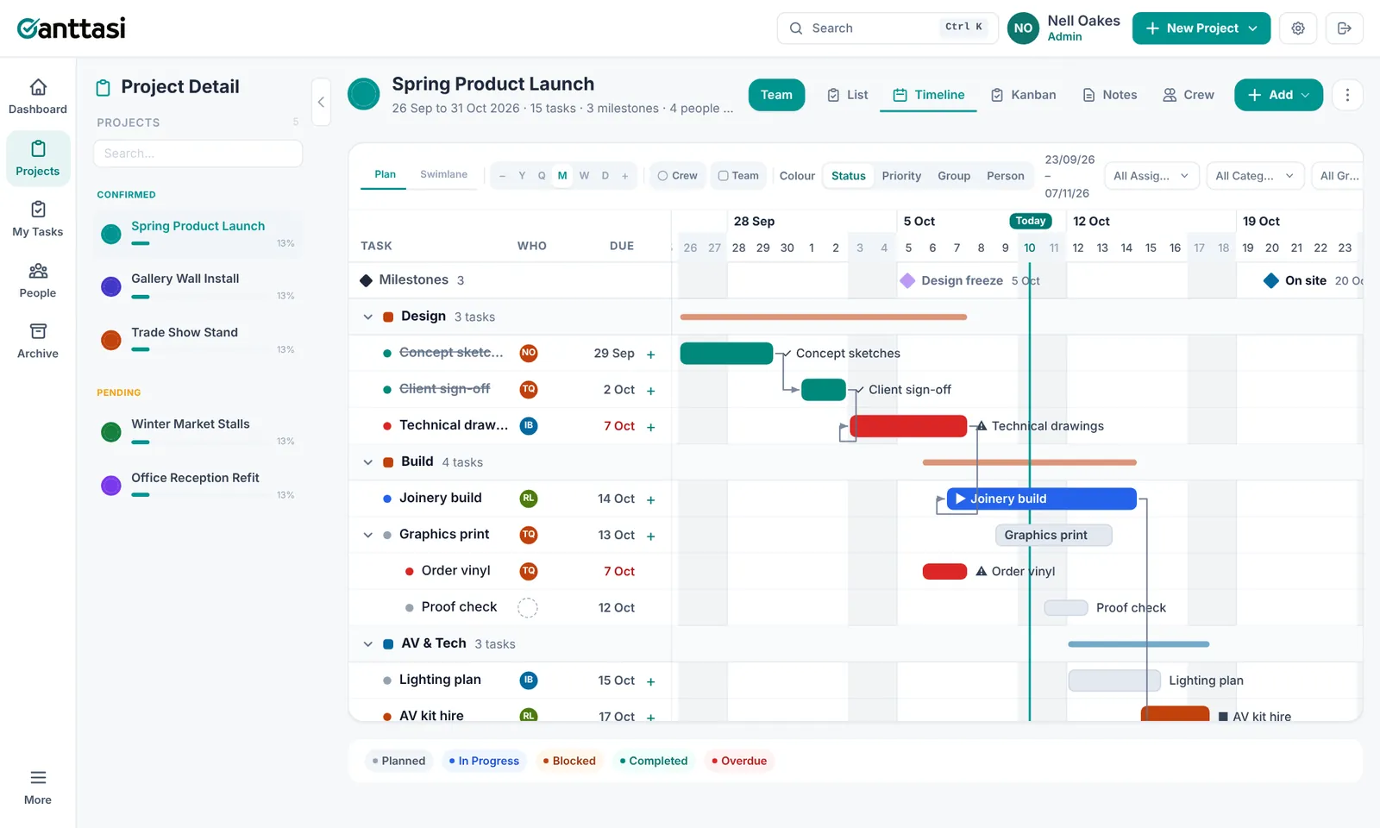Switch the zoom level to Q

coord(542,176)
